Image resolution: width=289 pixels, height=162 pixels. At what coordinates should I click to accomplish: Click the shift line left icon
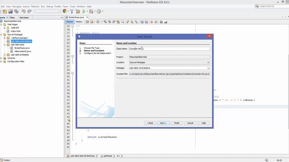142,22
